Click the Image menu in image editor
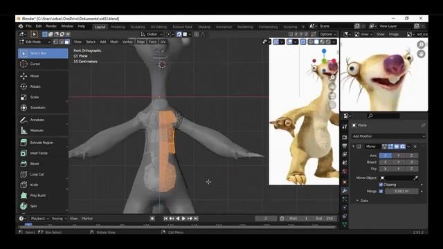 pyautogui.click(x=394, y=34)
